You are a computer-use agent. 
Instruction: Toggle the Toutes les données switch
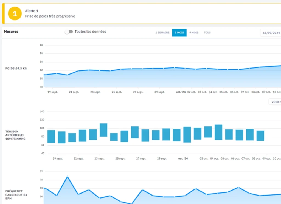[69, 32]
